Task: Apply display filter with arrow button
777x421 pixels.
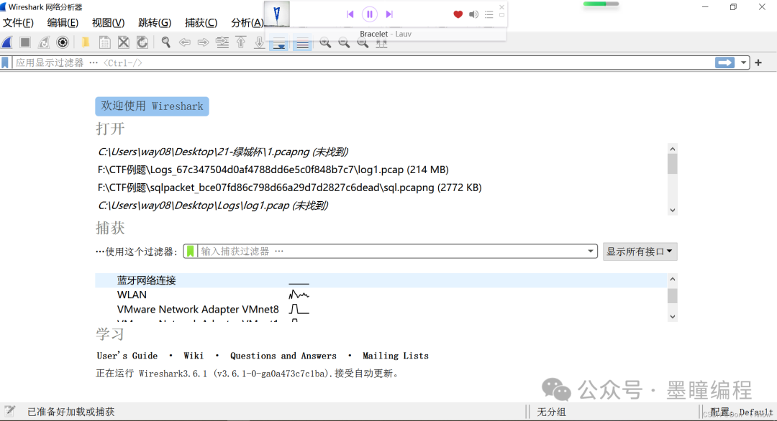Action: (x=724, y=63)
